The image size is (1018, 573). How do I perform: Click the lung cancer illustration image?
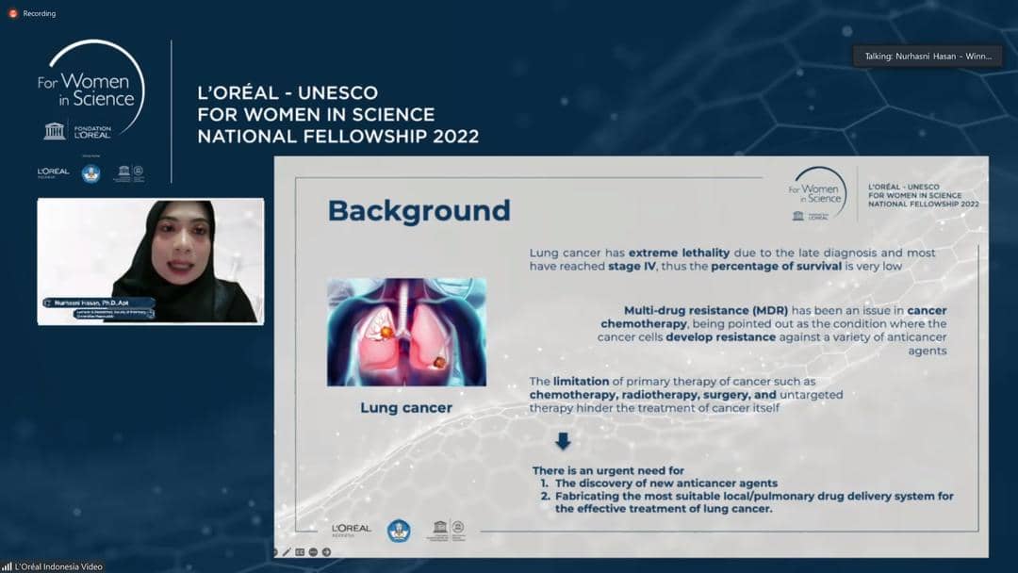(406, 332)
